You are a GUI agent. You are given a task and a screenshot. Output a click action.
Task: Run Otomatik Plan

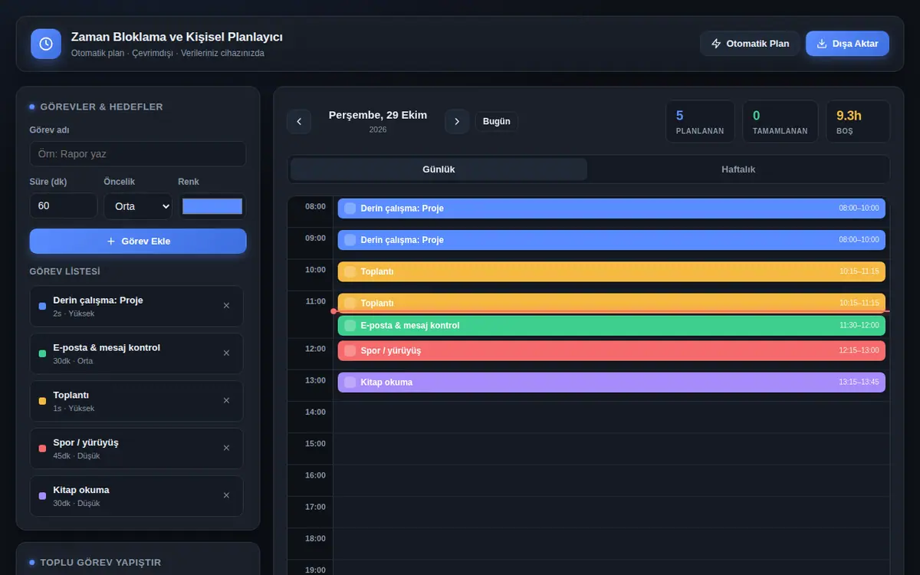coord(750,44)
